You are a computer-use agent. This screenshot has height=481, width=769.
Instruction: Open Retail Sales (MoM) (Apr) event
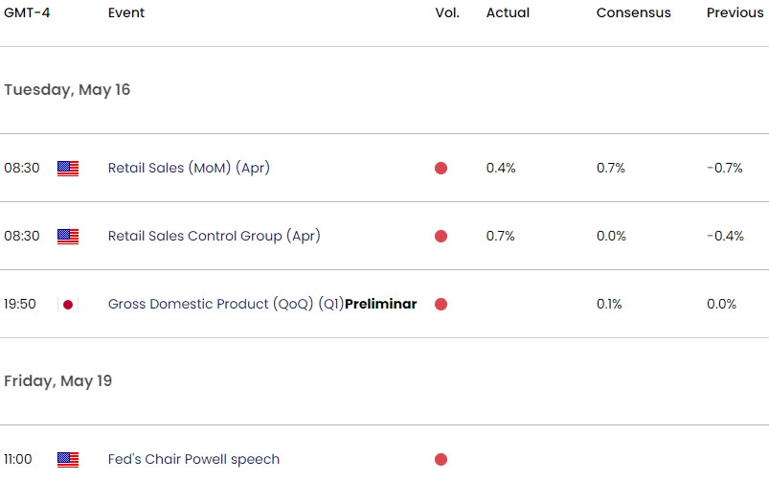tap(189, 168)
